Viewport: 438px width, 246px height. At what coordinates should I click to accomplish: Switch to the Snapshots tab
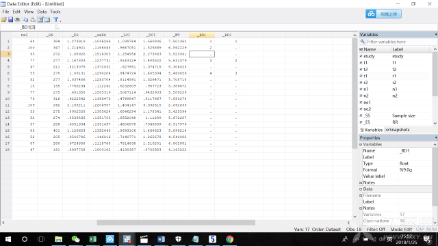[x=397, y=130]
